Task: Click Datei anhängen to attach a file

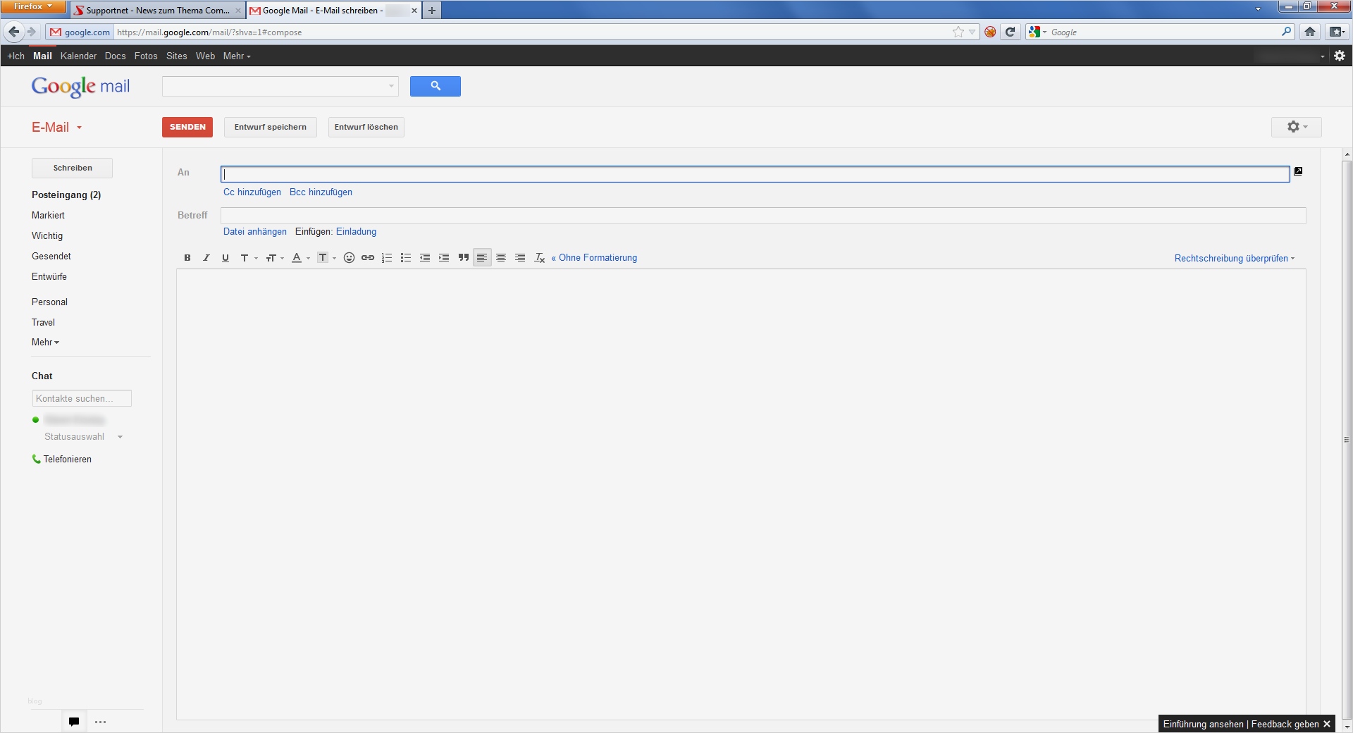Action: pos(255,232)
